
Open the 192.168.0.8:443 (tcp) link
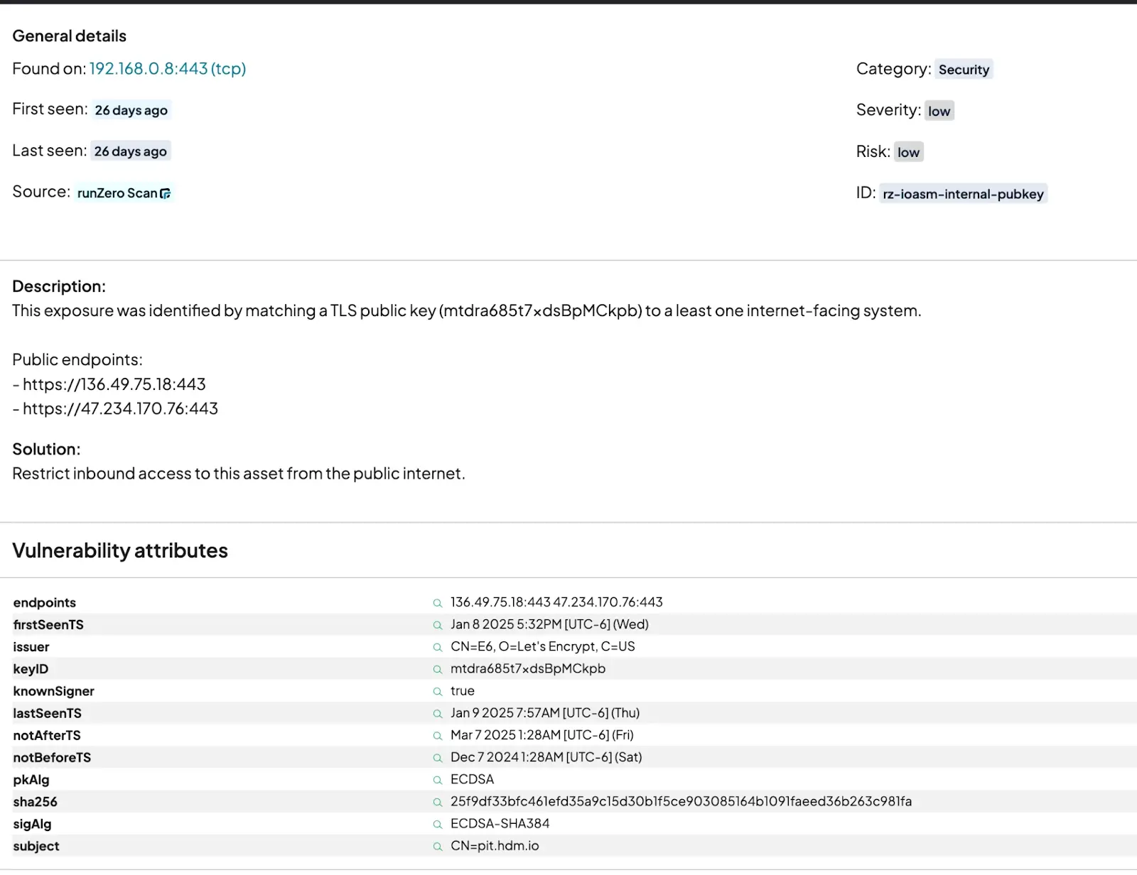(168, 69)
